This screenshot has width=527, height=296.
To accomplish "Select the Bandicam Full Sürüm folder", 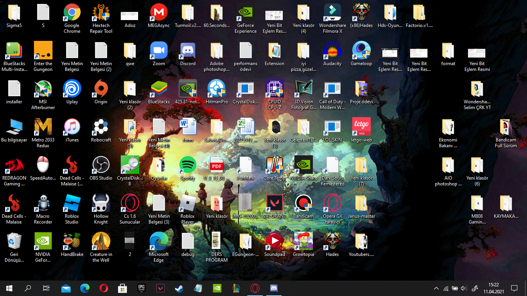I will [x=506, y=133].
